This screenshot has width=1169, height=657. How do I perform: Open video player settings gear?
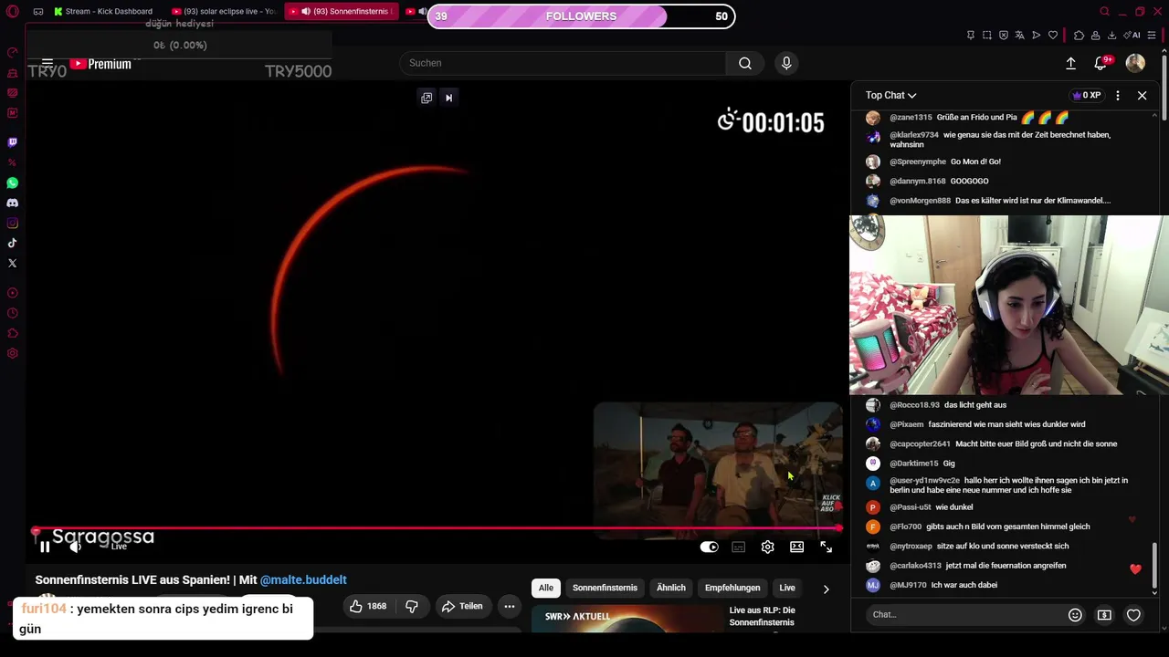767,547
